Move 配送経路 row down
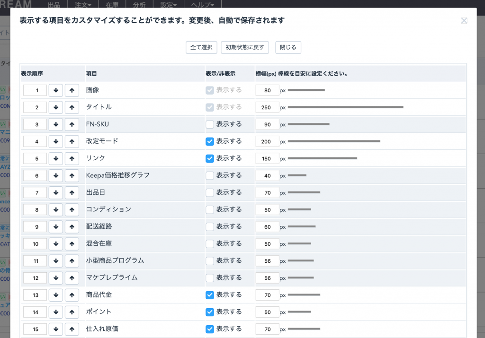Viewport: 485px width, 338px height. [x=56, y=227]
